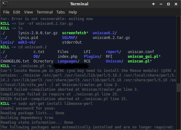Click 'Reading state information... Done' line
This screenshot has width=181, height=130.
point(37,122)
